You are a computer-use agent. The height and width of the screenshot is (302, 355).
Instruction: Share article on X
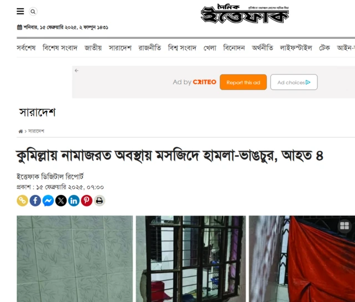click(61, 200)
